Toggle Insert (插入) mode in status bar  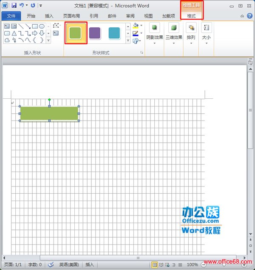tap(90, 264)
